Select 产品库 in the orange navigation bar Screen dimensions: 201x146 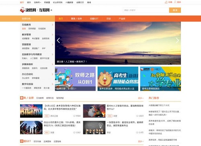coord(122,19)
